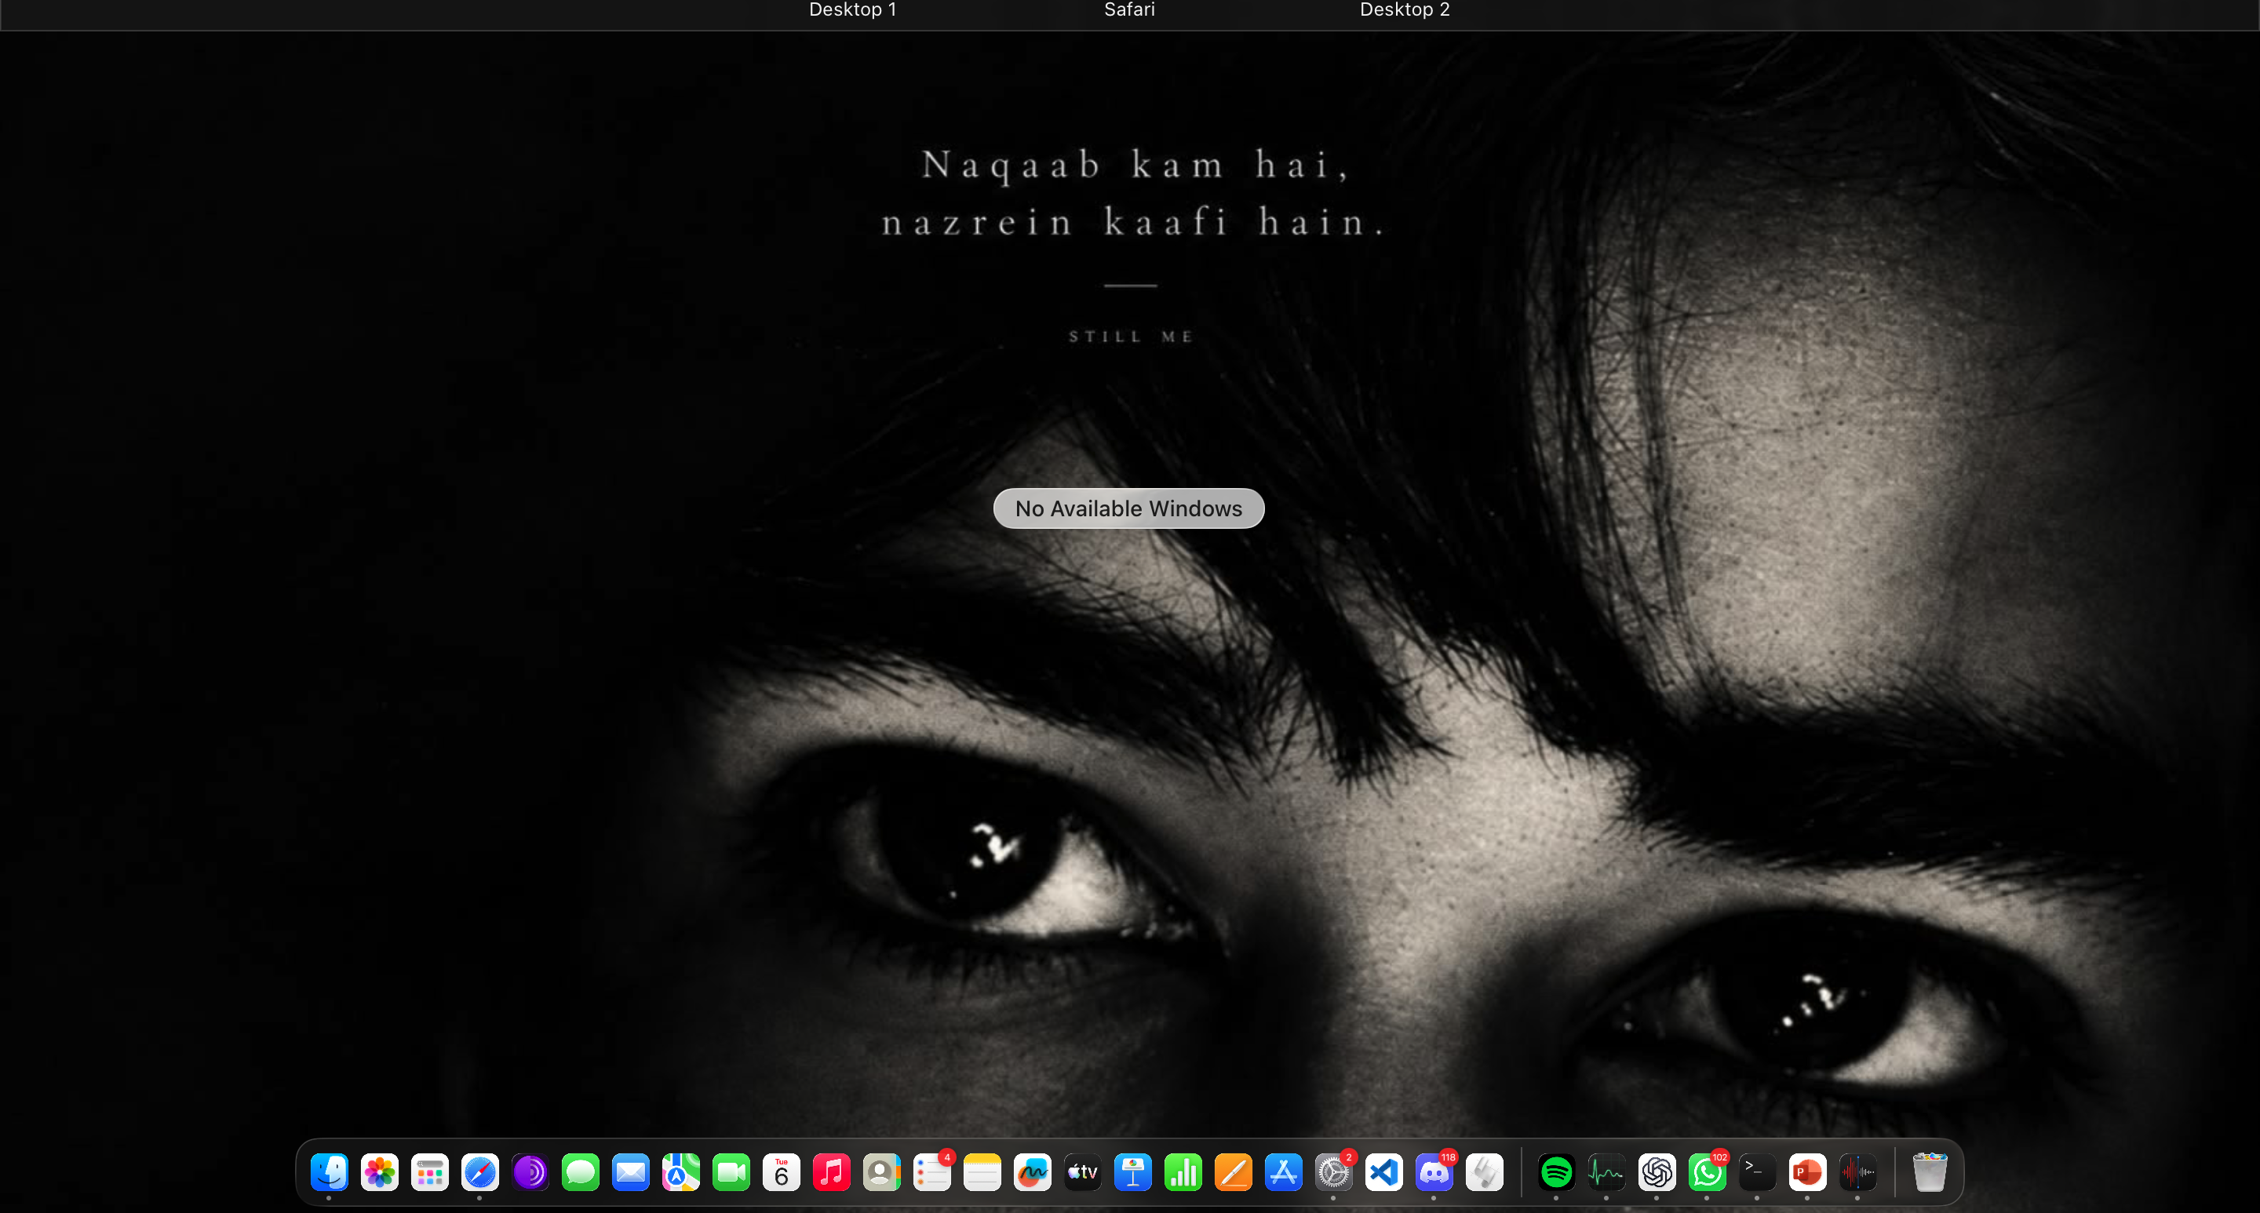The image size is (2260, 1213).
Task: Open Discord with 118 notifications
Action: click(1434, 1171)
